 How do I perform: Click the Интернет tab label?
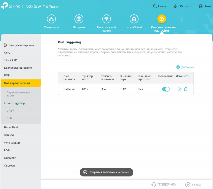click(79, 27)
